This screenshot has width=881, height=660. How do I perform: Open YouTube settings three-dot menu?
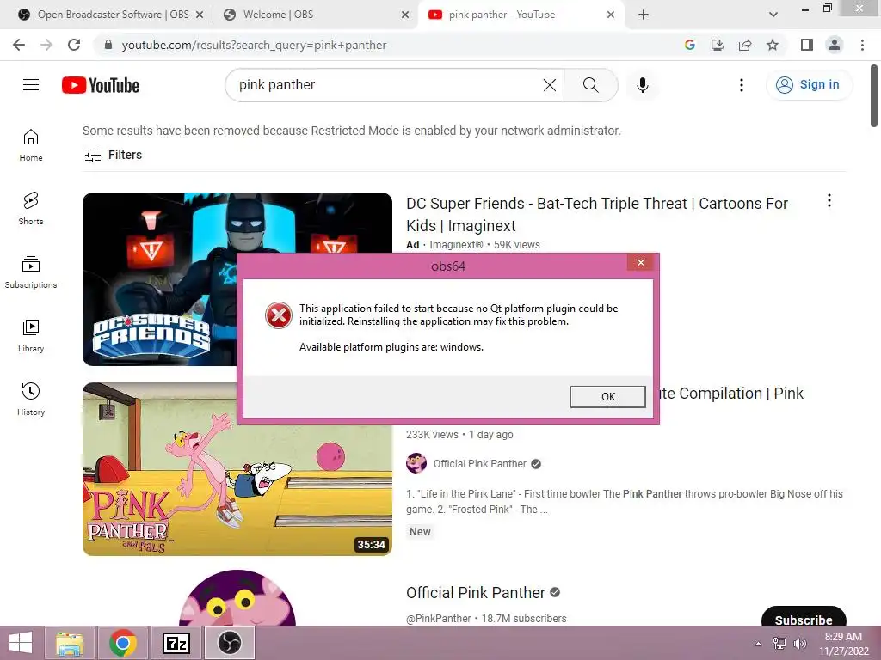742,85
